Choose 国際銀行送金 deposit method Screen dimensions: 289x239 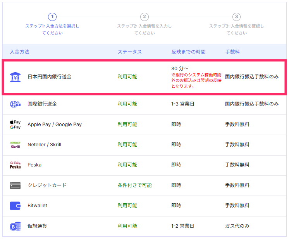42,104
